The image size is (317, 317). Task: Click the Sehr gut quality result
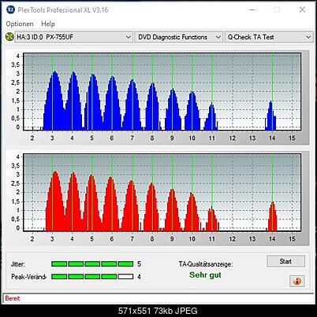(205, 275)
